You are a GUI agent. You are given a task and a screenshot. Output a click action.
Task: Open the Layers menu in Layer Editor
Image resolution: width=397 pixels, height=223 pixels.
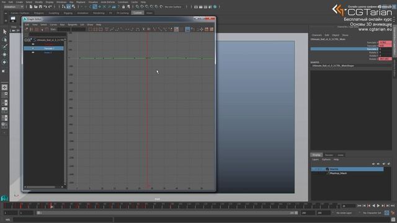[316, 160]
